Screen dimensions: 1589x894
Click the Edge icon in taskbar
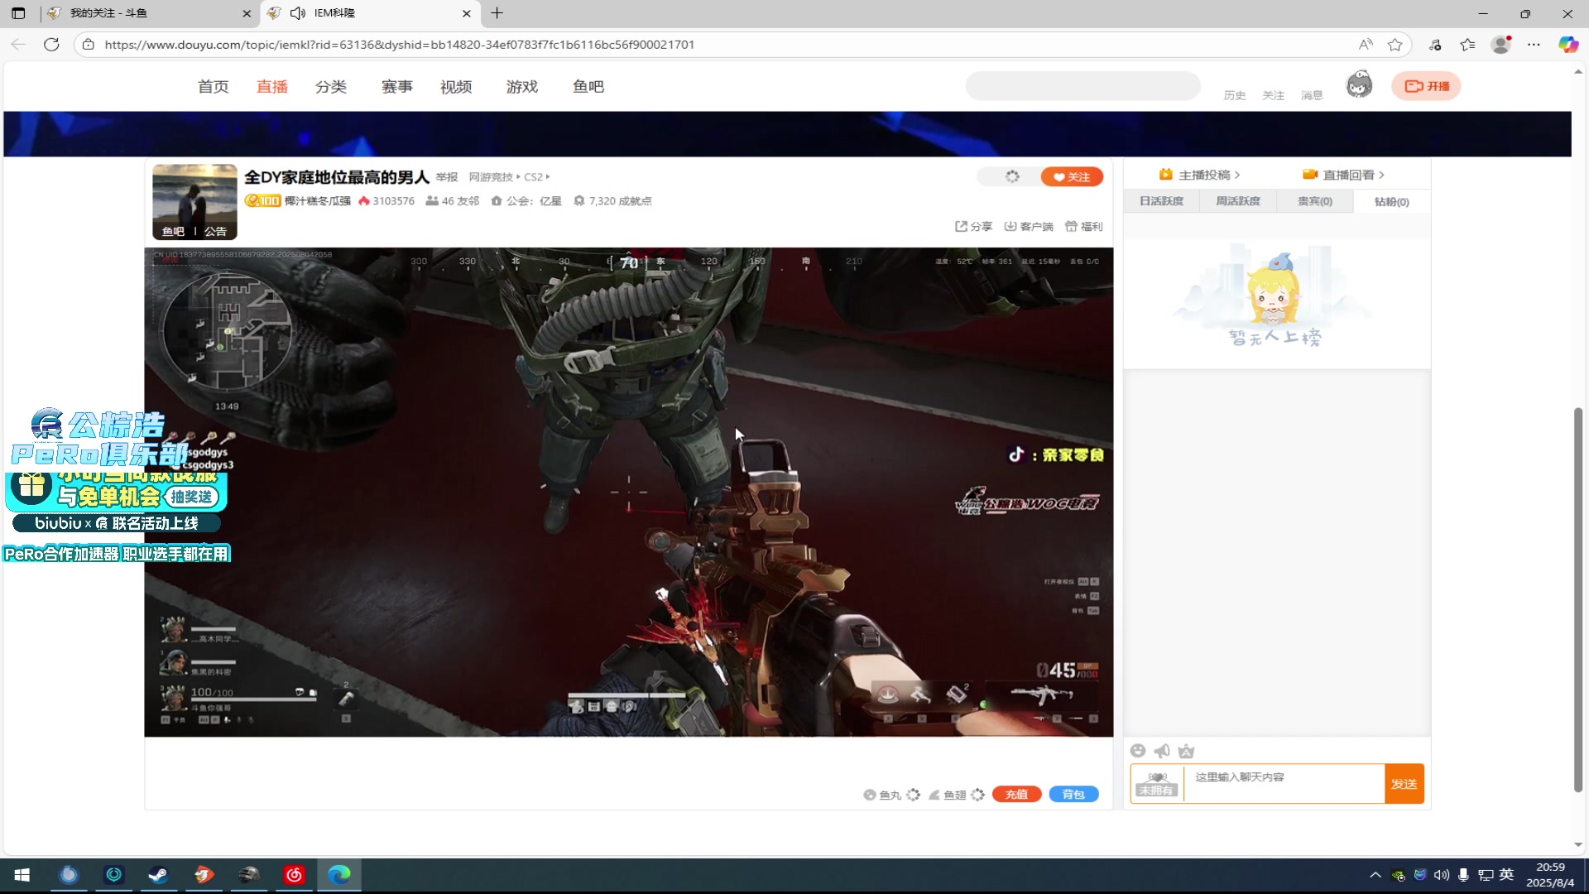pyautogui.click(x=339, y=875)
